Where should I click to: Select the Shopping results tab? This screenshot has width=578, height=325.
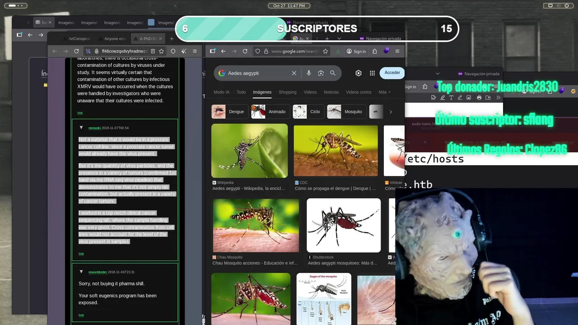[x=287, y=92]
